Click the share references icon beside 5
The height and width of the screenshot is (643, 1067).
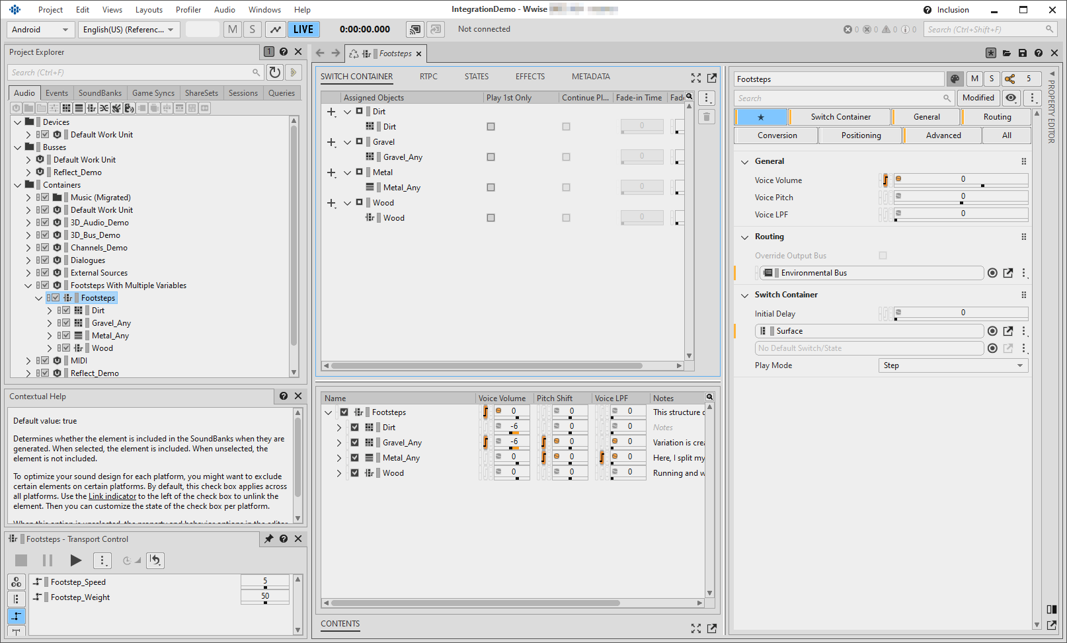[1010, 79]
